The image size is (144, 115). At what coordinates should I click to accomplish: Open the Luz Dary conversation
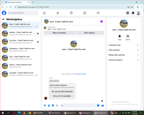[x=20, y=42]
